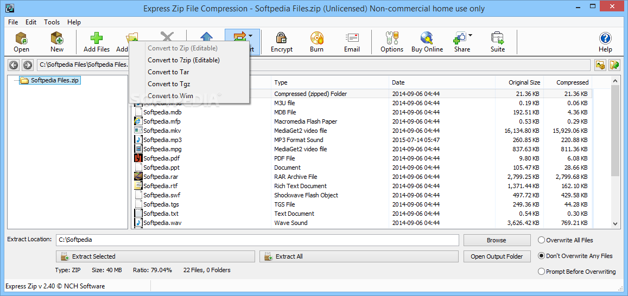Click the second folder icon right of path bar
The width and height of the screenshot is (628, 296).
tap(614, 65)
